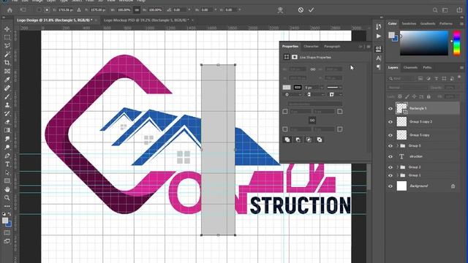Open the layer blend mode dropdown

407,88
